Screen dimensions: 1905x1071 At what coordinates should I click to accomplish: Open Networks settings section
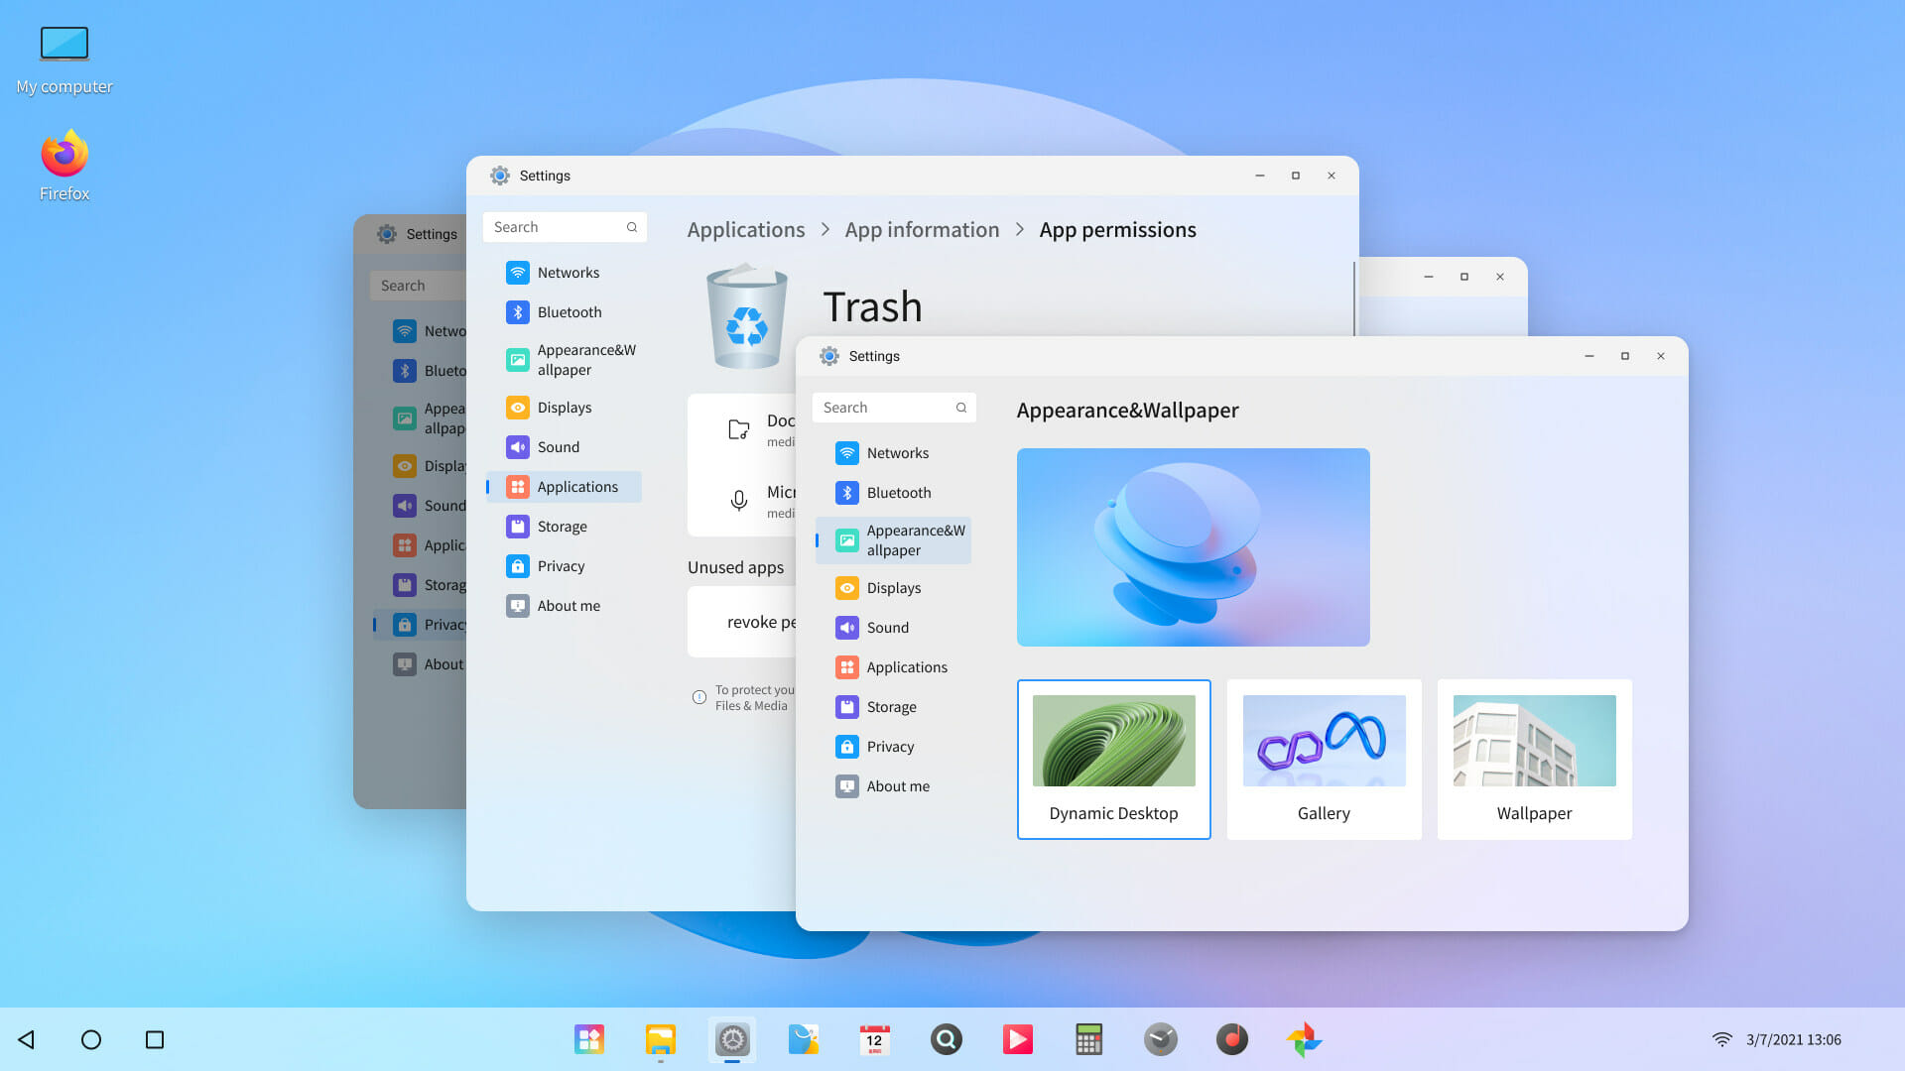(x=896, y=452)
